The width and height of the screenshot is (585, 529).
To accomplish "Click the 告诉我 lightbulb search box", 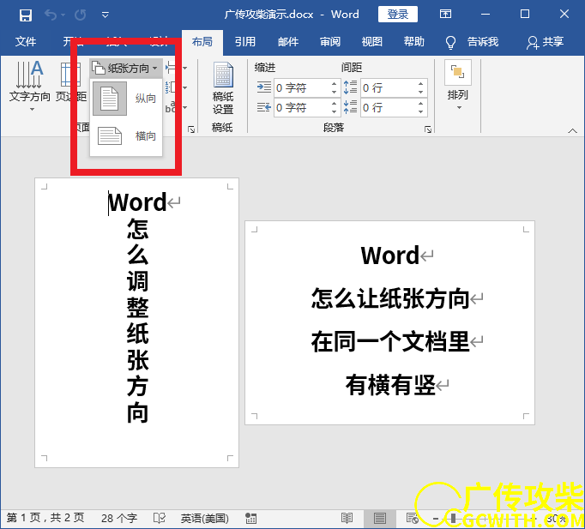I will coord(472,42).
